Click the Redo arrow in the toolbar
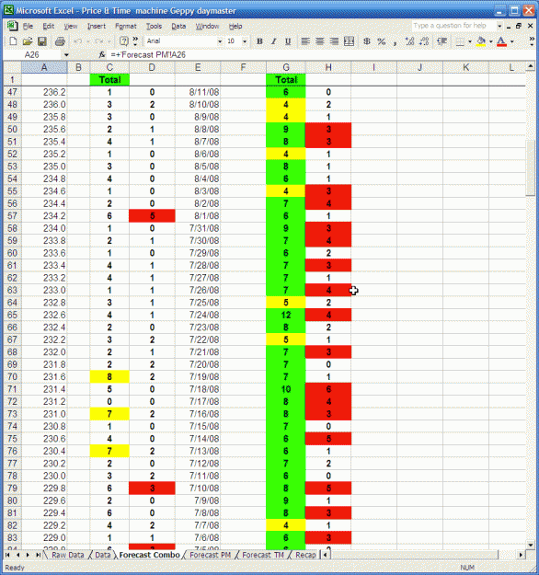Screen dimensions: 539x575 pos(99,41)
